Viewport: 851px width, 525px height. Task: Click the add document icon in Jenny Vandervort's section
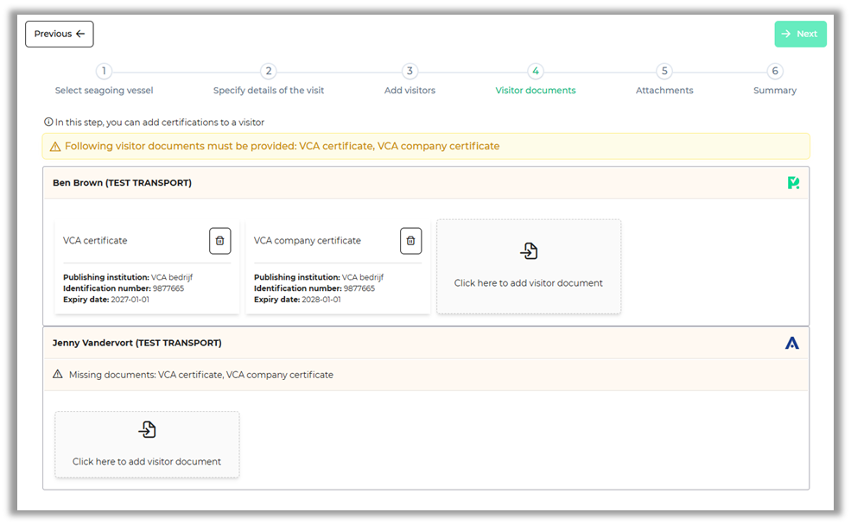147,430
